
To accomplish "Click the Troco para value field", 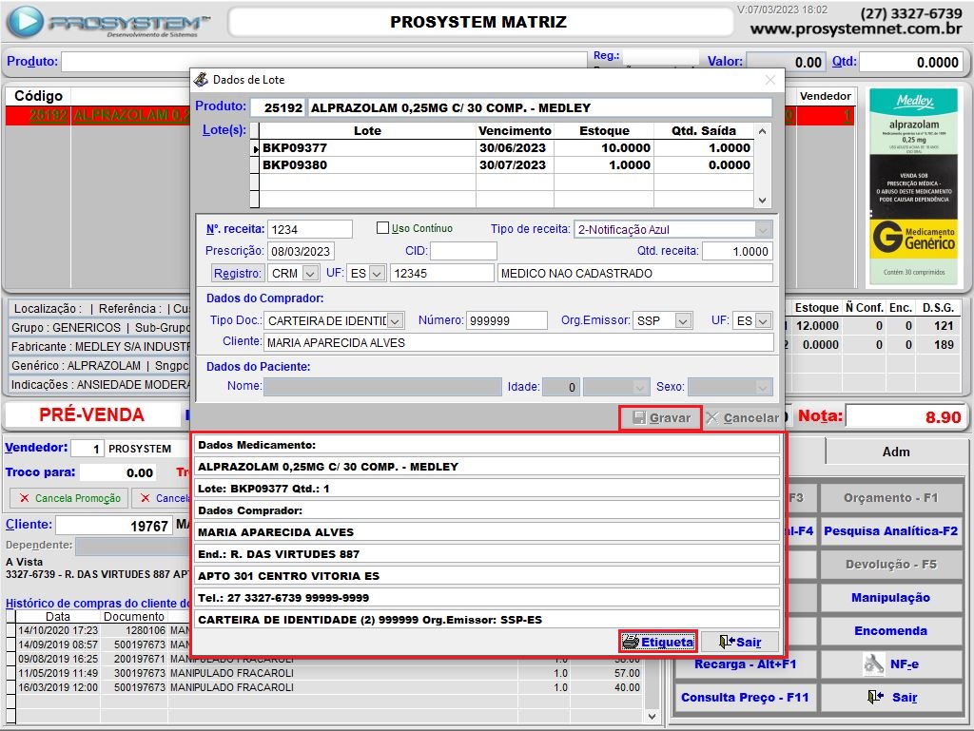I will pyautogui.click(x=118, y=472).
